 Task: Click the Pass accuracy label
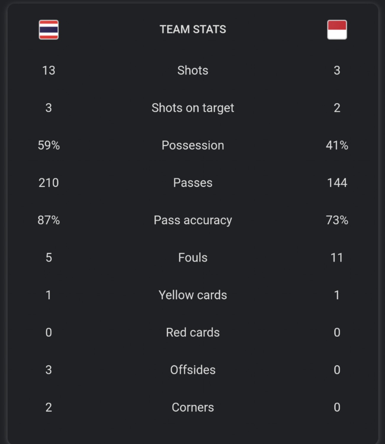pyautogui.click(x=193, y=220)
